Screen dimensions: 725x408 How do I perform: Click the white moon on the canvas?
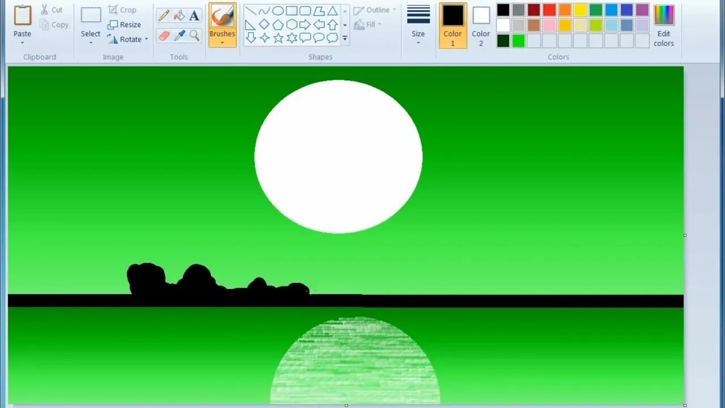[x=338, y=156]
